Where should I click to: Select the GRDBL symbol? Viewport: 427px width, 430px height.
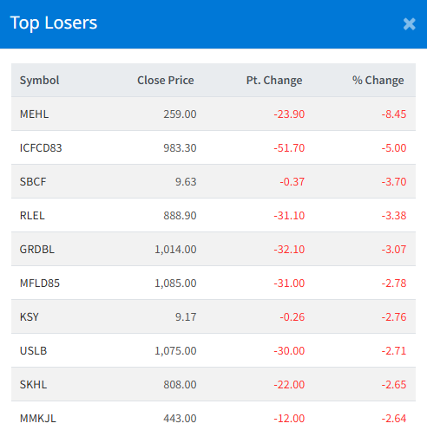[37, 249]
